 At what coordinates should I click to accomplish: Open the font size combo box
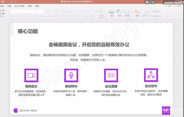40,11
